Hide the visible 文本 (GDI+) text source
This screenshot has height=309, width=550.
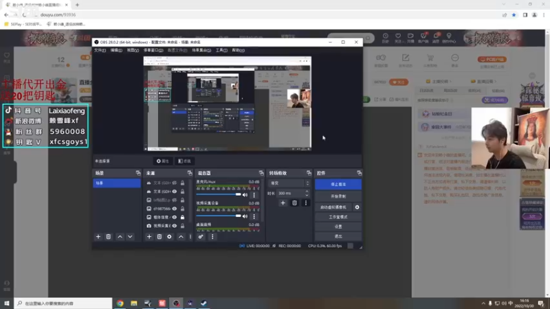pyautogui.click(x=175, y=192)
